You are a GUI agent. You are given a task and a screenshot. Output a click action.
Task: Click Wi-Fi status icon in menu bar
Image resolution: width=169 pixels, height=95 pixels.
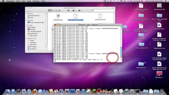121,1
